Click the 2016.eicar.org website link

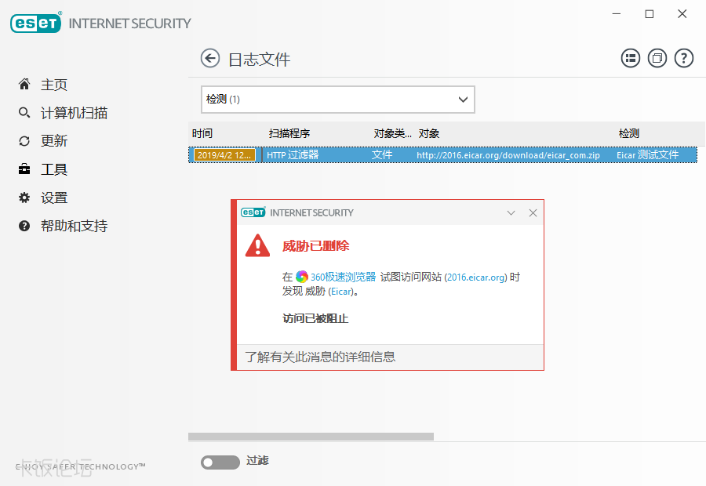point(476,277)
